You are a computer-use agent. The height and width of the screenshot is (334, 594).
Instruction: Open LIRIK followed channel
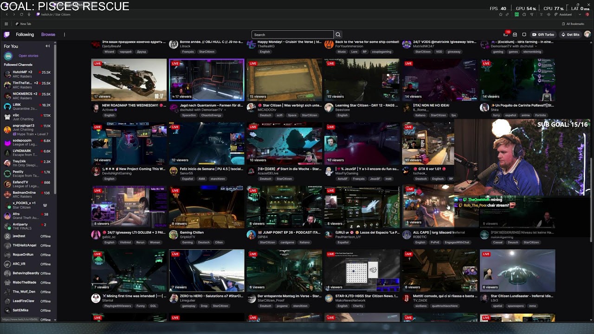point(28,107)
